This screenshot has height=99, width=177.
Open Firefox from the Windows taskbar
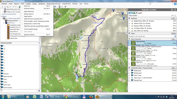click(x=91, y=97)
